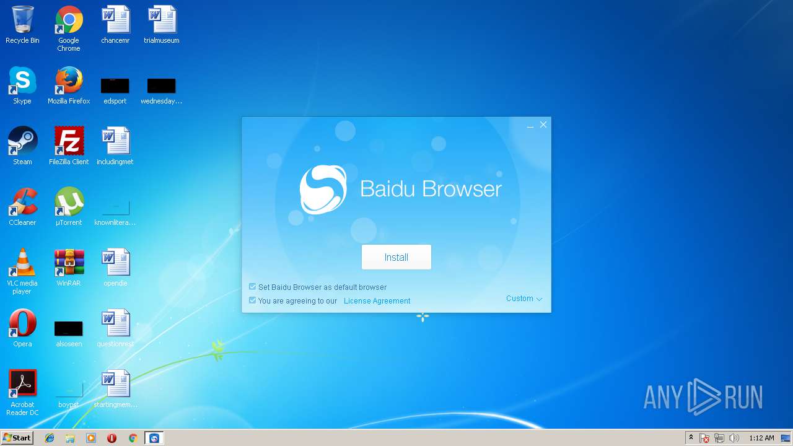Open Windows Explorer from the taskbar
The height and width of the screenshot is (446, 793).
coord(70,438)
